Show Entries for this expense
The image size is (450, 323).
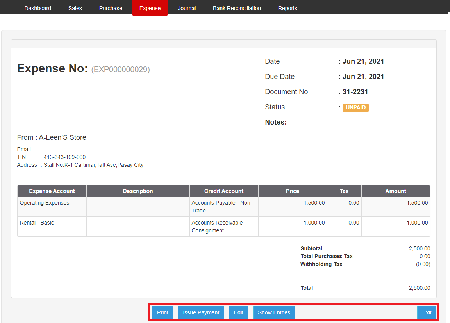pos(274,312)
